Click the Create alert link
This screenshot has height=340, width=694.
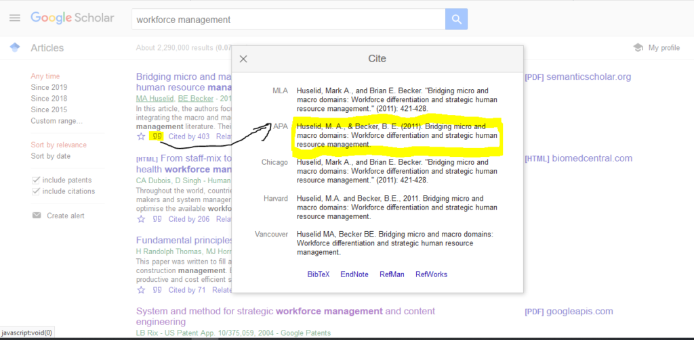pyautogui.click(x=66, y=216)
